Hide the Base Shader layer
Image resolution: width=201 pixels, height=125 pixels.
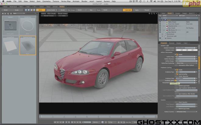coord(160,28)
